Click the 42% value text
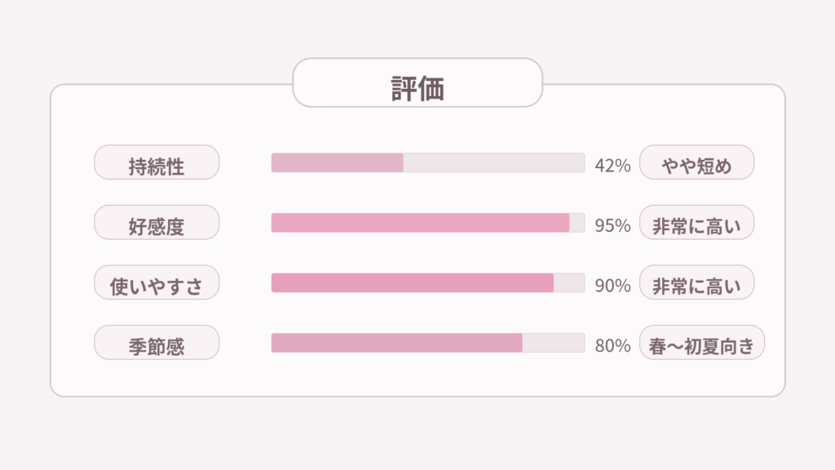This screenshot has height=470, width=835. click(612, 166)
